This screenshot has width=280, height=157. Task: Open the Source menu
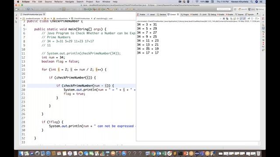click(48, 2)
